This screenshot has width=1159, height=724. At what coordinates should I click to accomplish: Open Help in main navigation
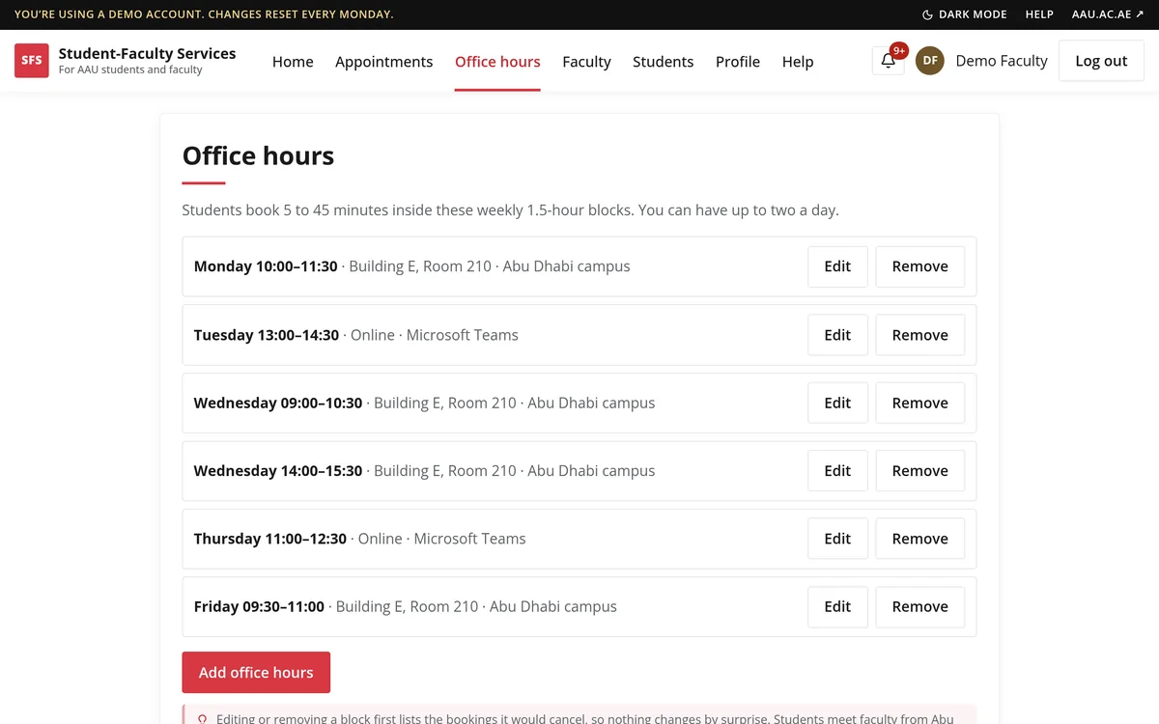pyautogui.click(x=798, y=62)
